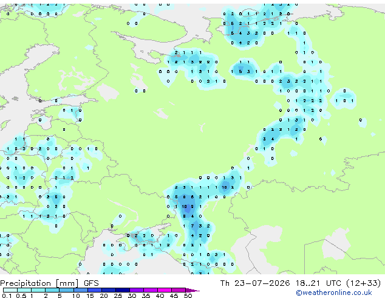Click the 'Th 23-07-2026 18..21 UTC (12+33)' timestamp
Viewport: 385px width, 298px height.
301,283
